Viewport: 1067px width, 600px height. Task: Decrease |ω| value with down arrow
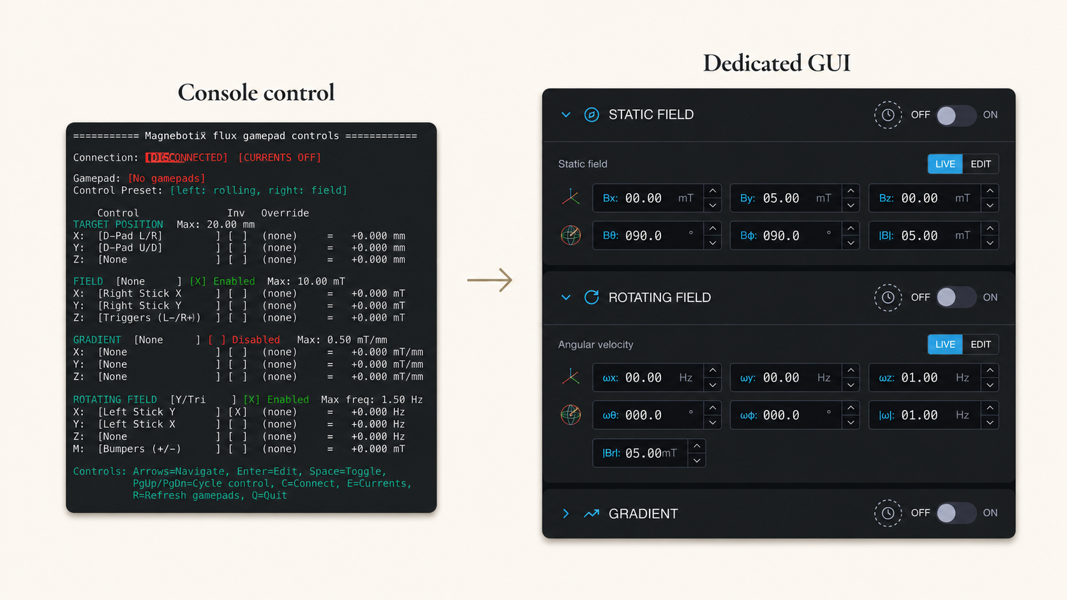coord(990,423)
